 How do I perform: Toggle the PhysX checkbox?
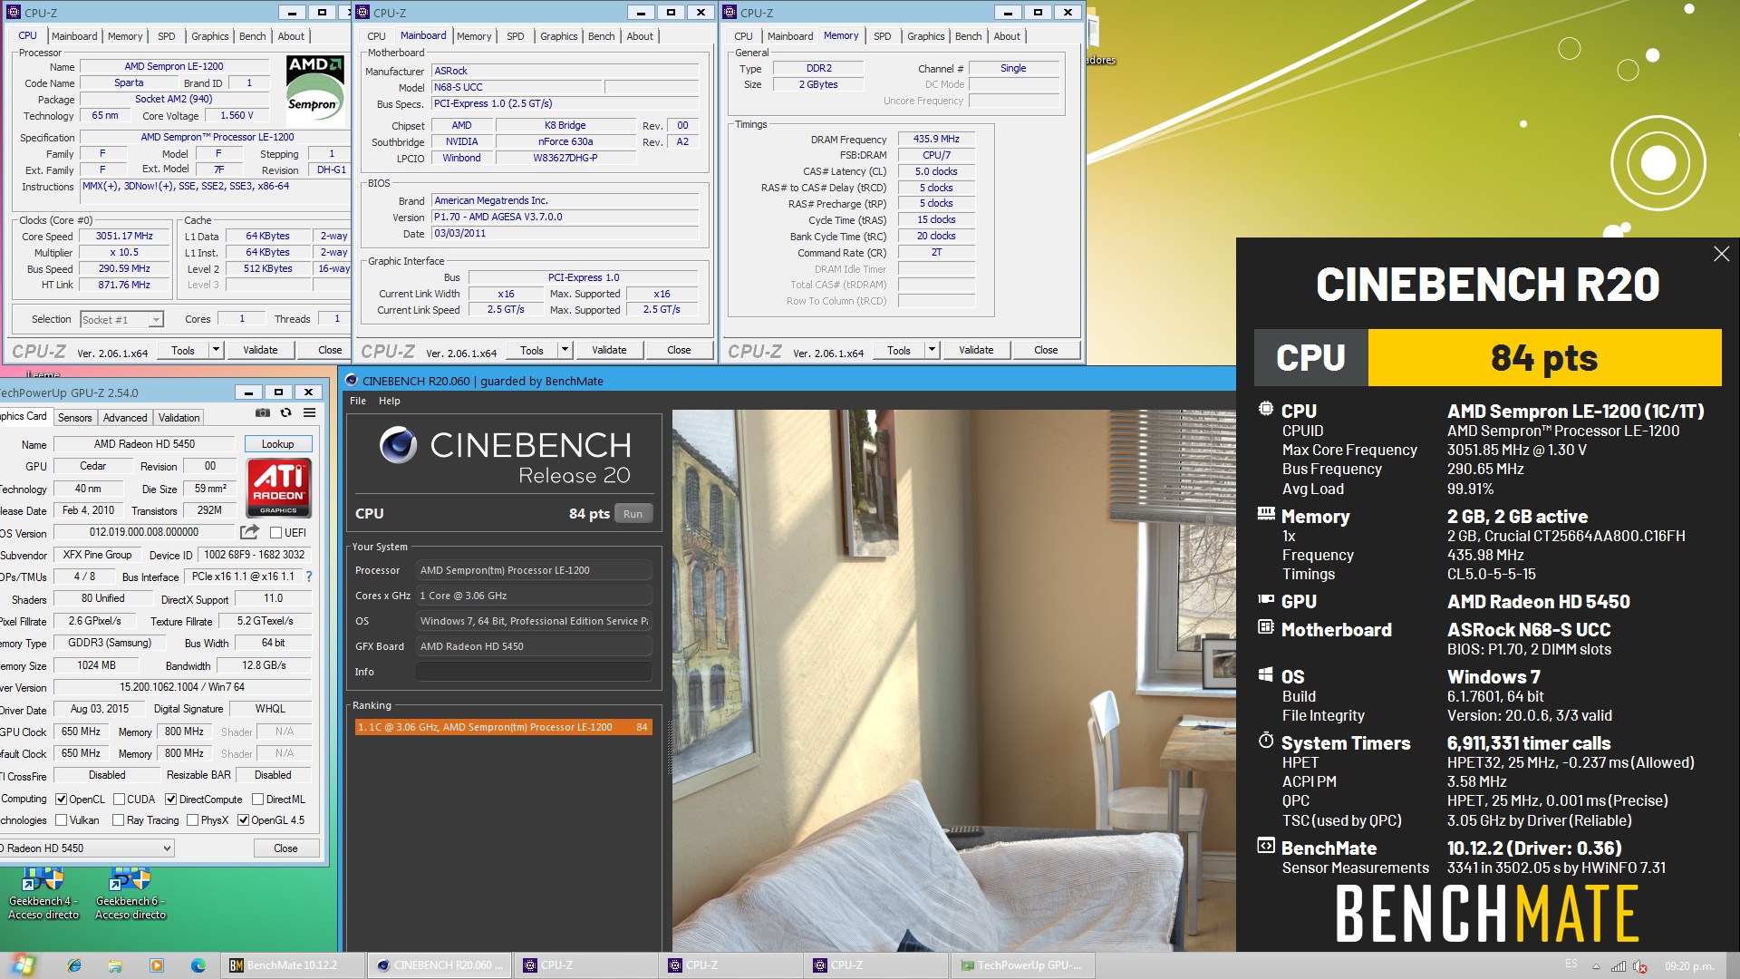(x=192, y=820)
